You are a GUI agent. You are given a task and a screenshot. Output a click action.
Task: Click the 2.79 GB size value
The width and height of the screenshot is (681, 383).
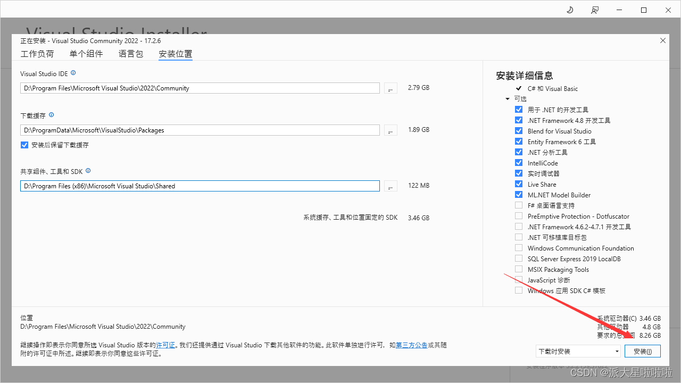(x=418, y=87)
